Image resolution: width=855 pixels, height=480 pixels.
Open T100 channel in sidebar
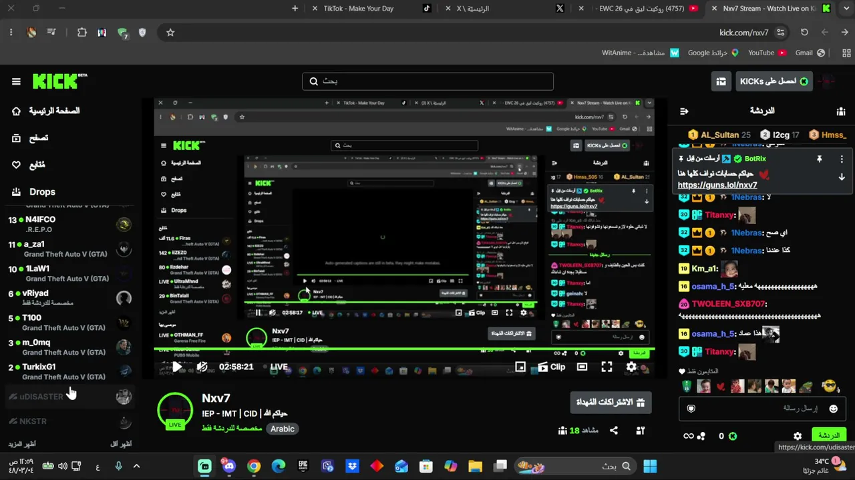(x=69, y=323)
